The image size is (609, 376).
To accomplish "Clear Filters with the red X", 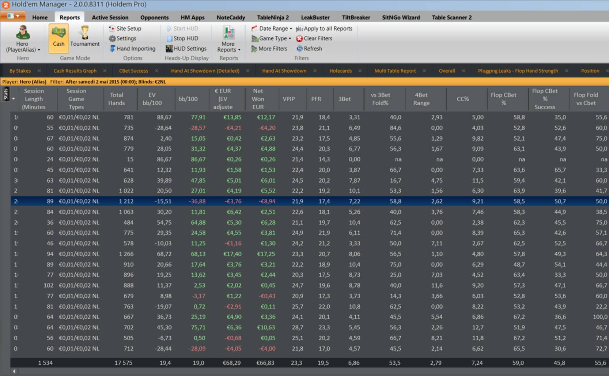I will click(x=299, y=38).
